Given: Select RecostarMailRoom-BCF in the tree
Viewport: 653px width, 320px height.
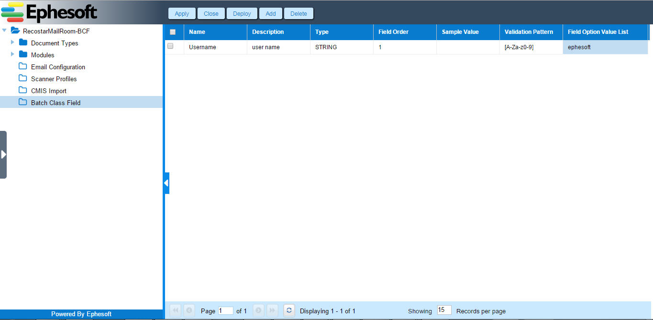Looking at the screenshot, I should pos(56,31).
